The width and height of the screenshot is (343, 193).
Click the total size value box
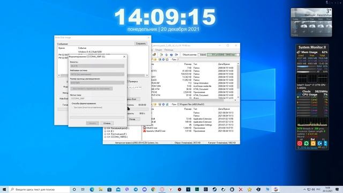click(x=202, y=55)
